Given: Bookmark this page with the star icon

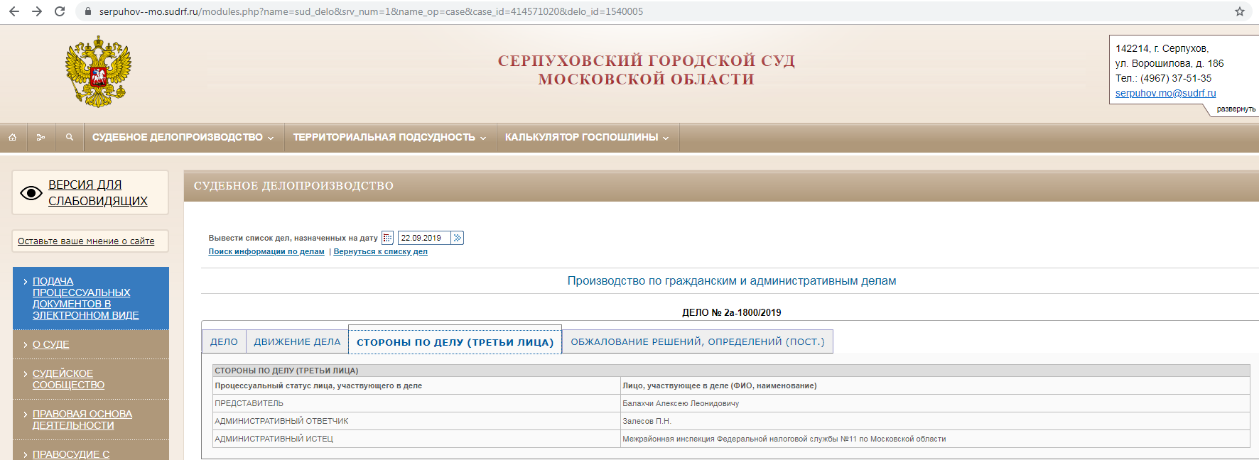Looking at the screenshot, I should click(x=1240, y=11).
